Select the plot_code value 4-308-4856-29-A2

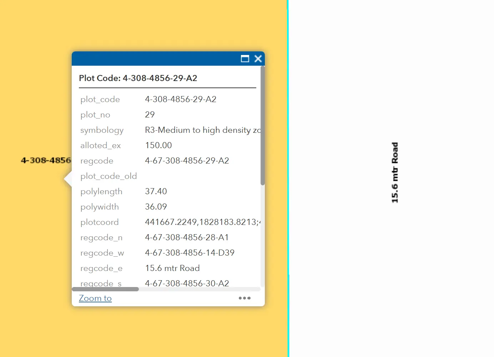coord(181,99)
